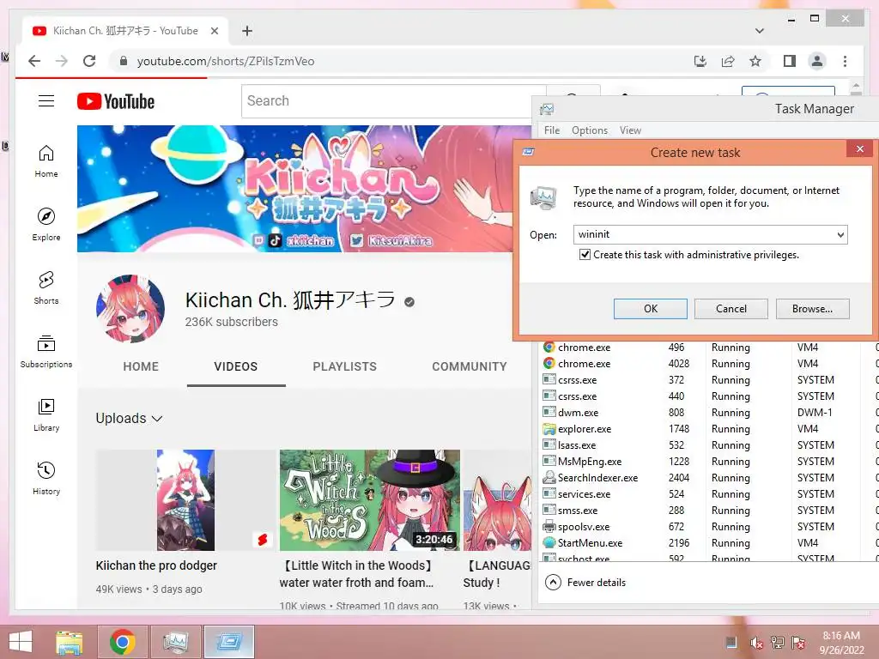The image size is (879, 659).
Task: Select smss.exe process row
Action: 708,511
